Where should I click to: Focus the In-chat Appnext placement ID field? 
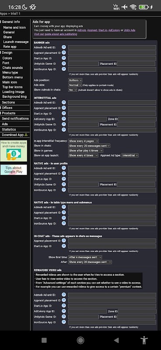click(x=112, y=241)
